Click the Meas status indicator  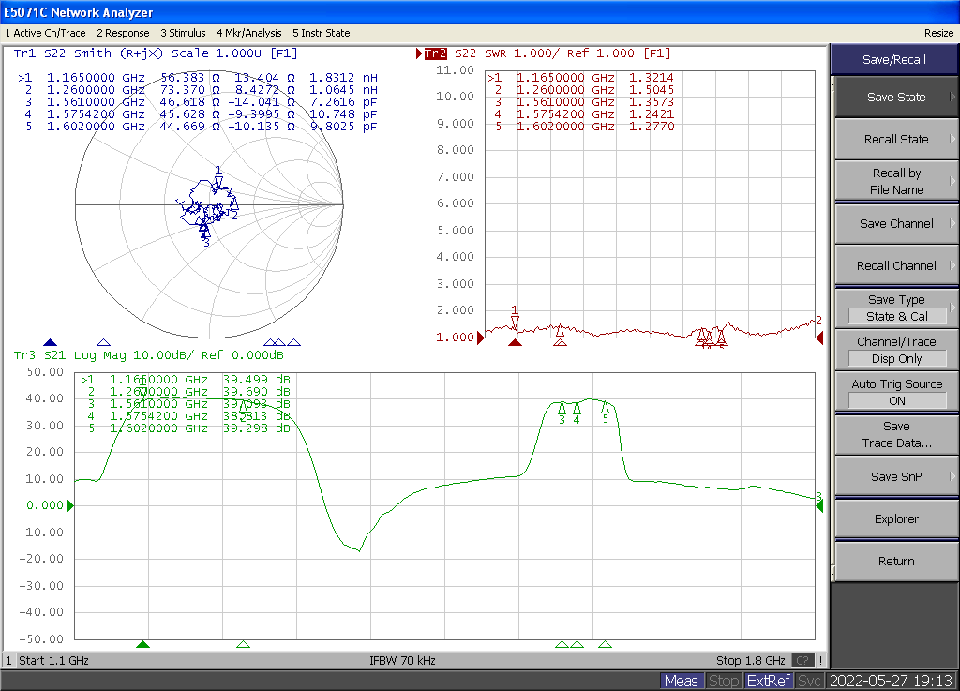click(x=682, y=681)
